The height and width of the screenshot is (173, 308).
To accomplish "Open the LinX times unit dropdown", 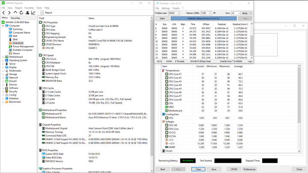I will [x=247, y=13].
